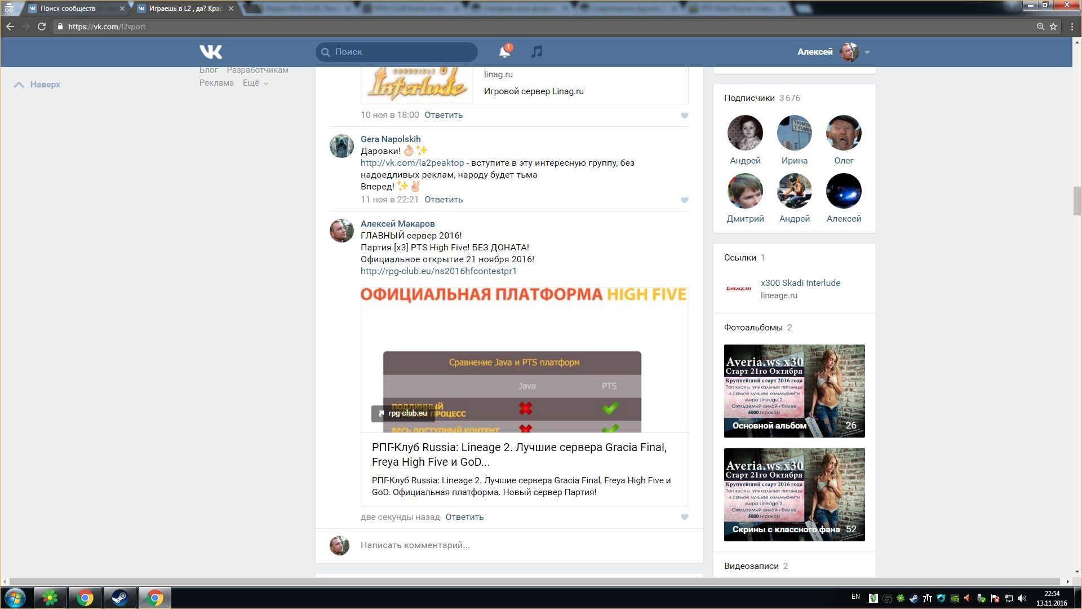Click the Разработчикам footer link
The width and height of the screenshot is (1082, 609).
258,70
